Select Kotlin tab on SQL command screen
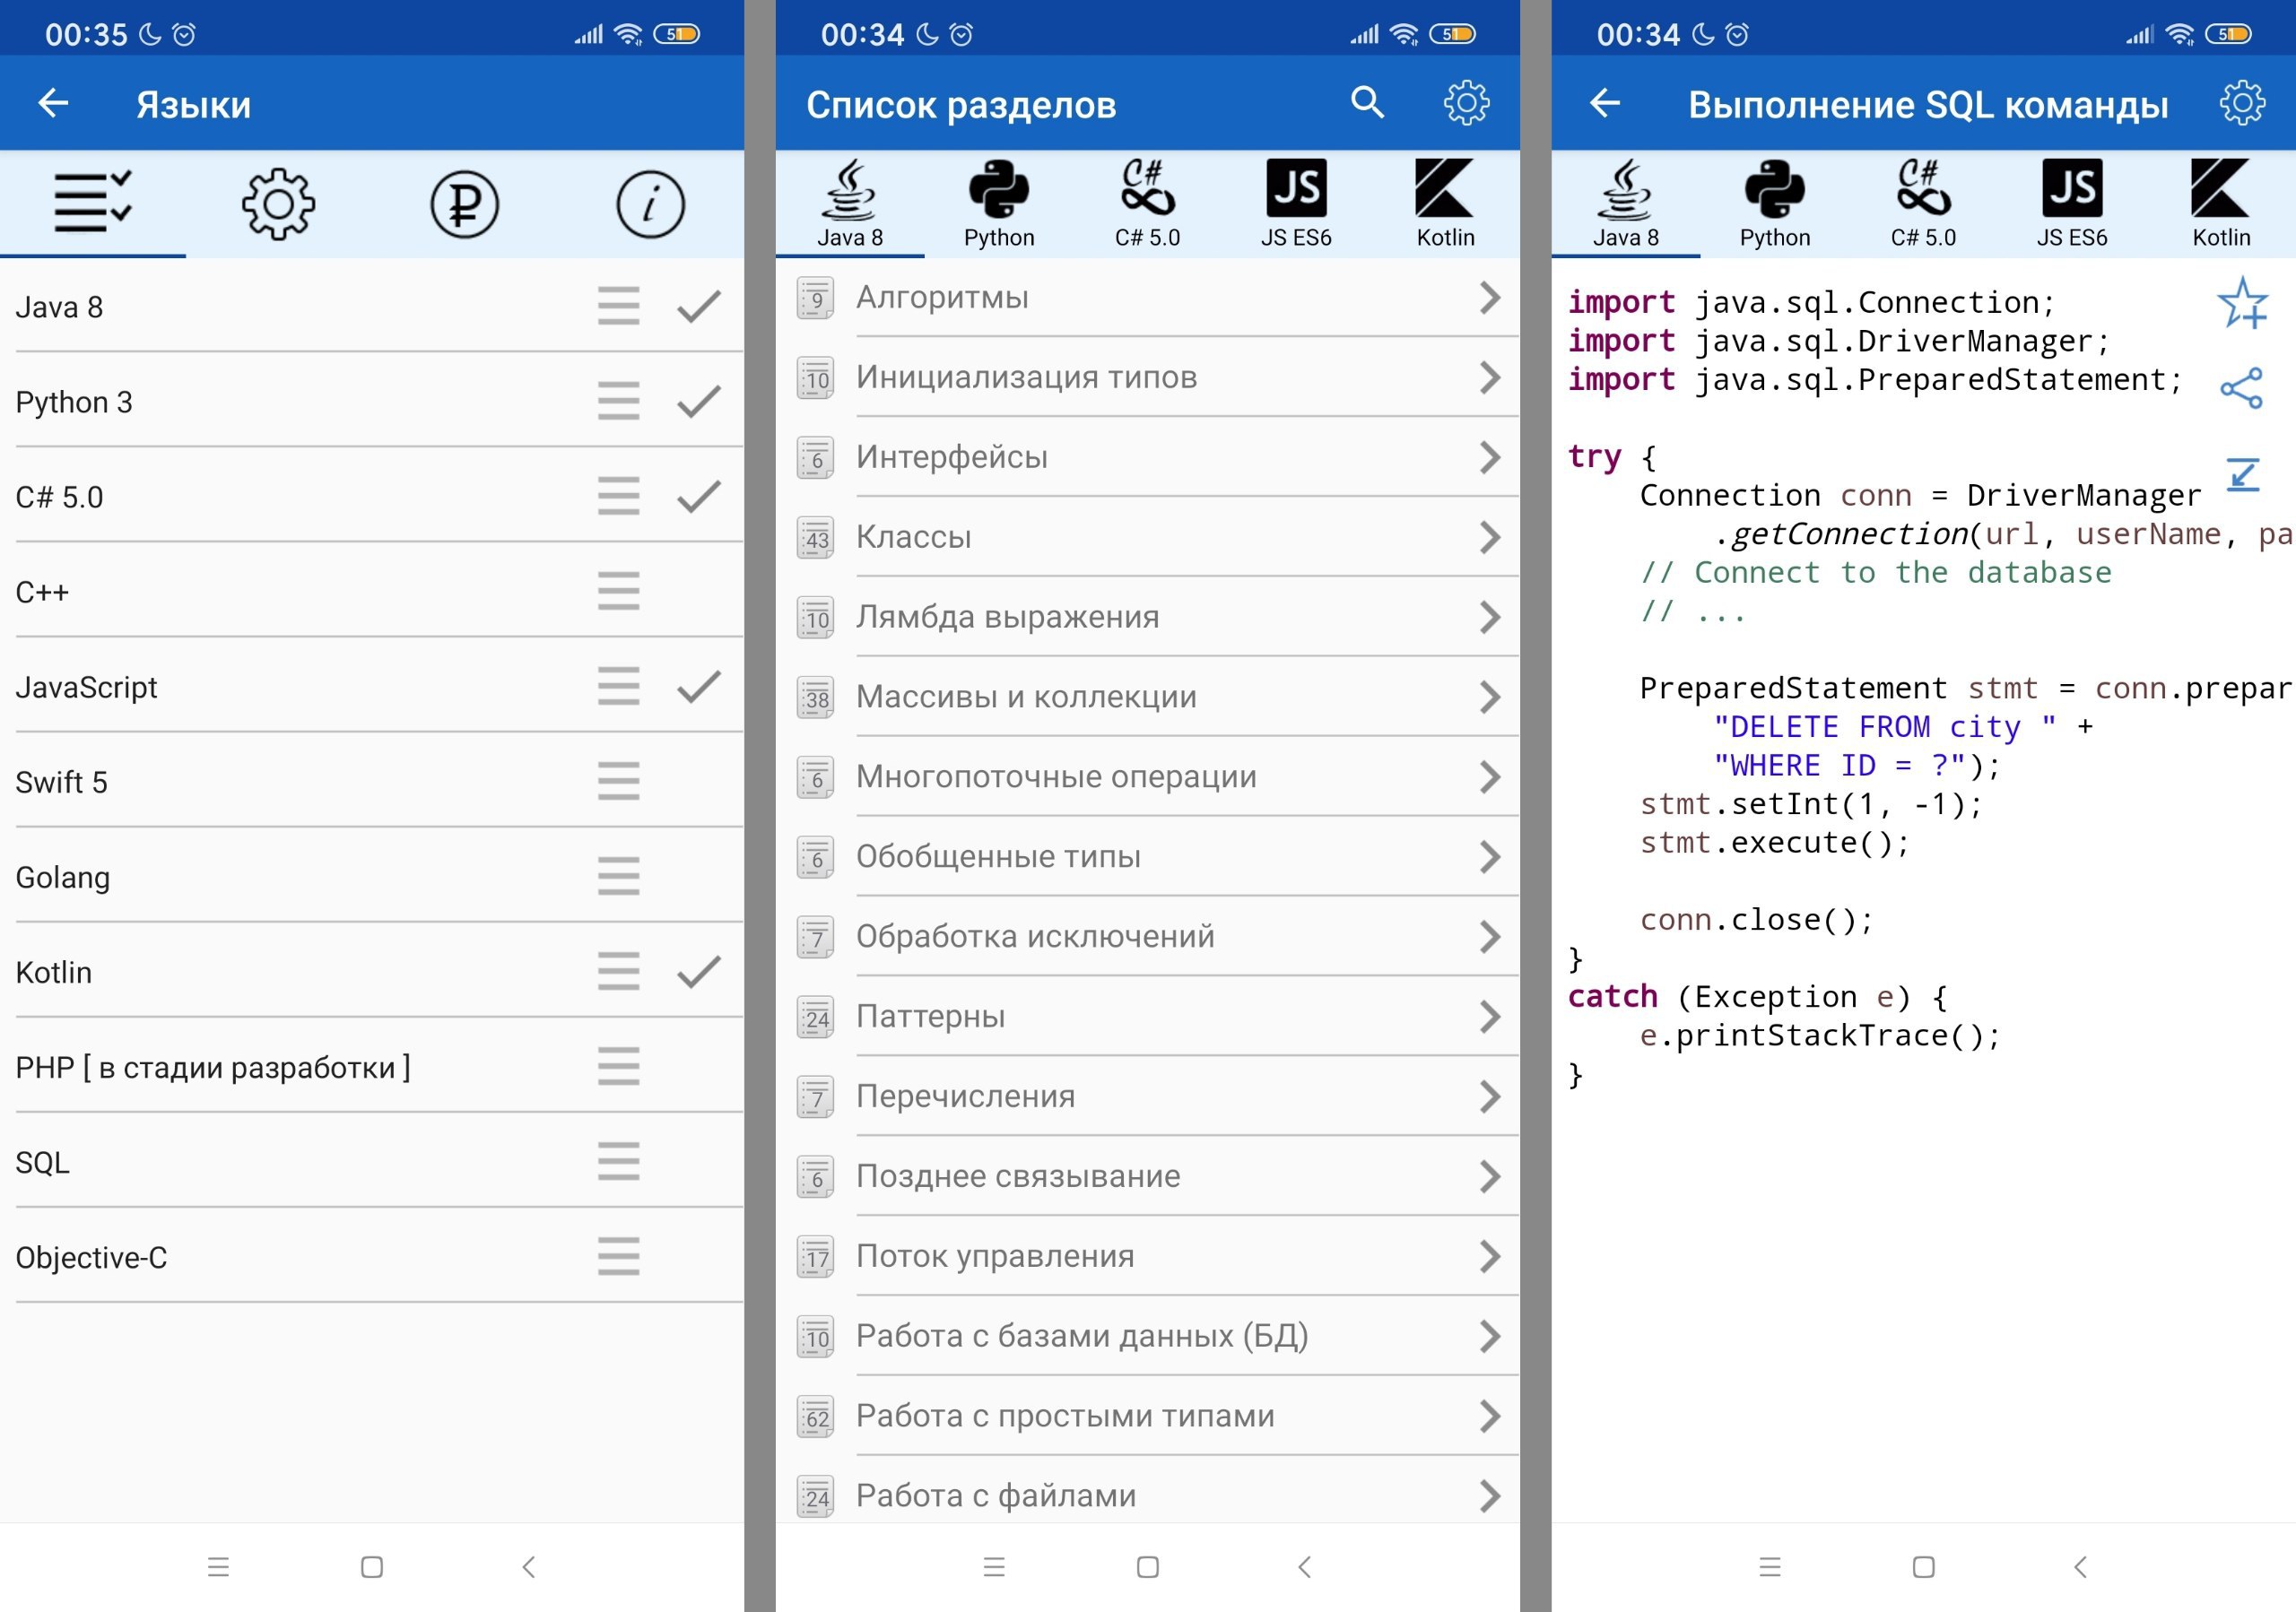Image resolution: width=2296 pixels, height=1612 pixels. tap(2220, 205)
